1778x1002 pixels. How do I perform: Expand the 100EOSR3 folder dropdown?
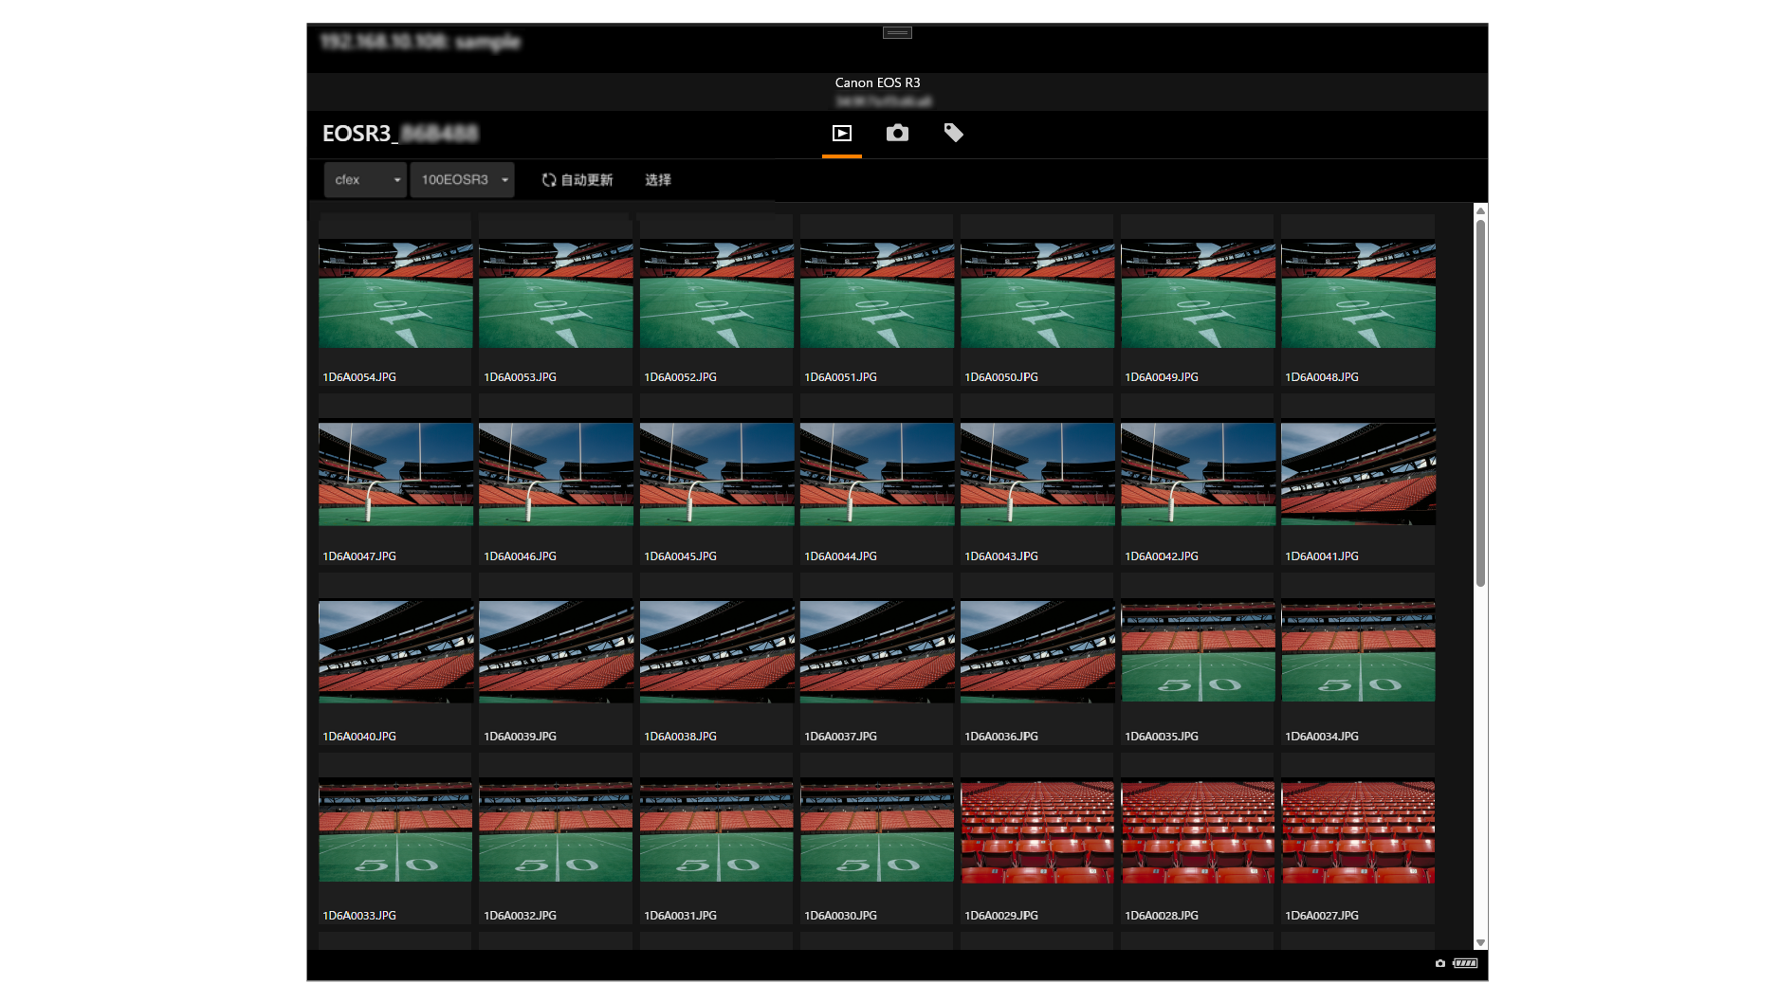point(462,180)
